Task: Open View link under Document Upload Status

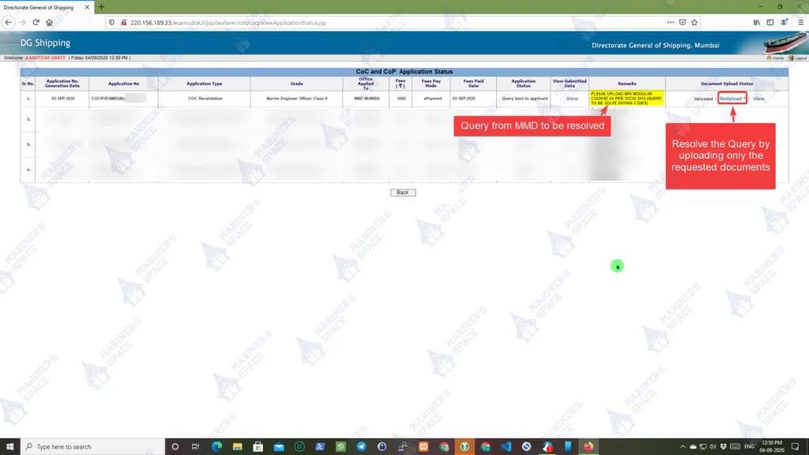Action: tap(758, 99)
